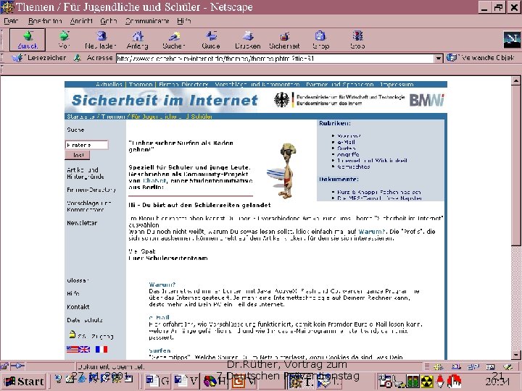Click the Shop toolbar button
This screenshot has height=391, width=522.
coord(320,40)
